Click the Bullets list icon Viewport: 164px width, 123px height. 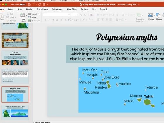[98, 15]
